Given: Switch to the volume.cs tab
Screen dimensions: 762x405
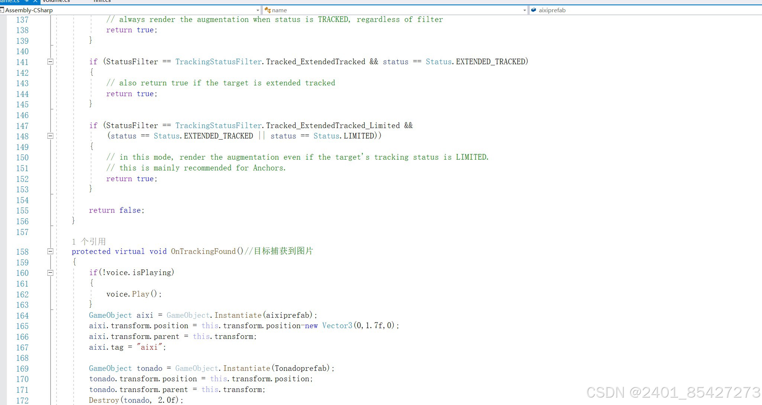Looking at the screenshot, I should (x=56, y=1).
